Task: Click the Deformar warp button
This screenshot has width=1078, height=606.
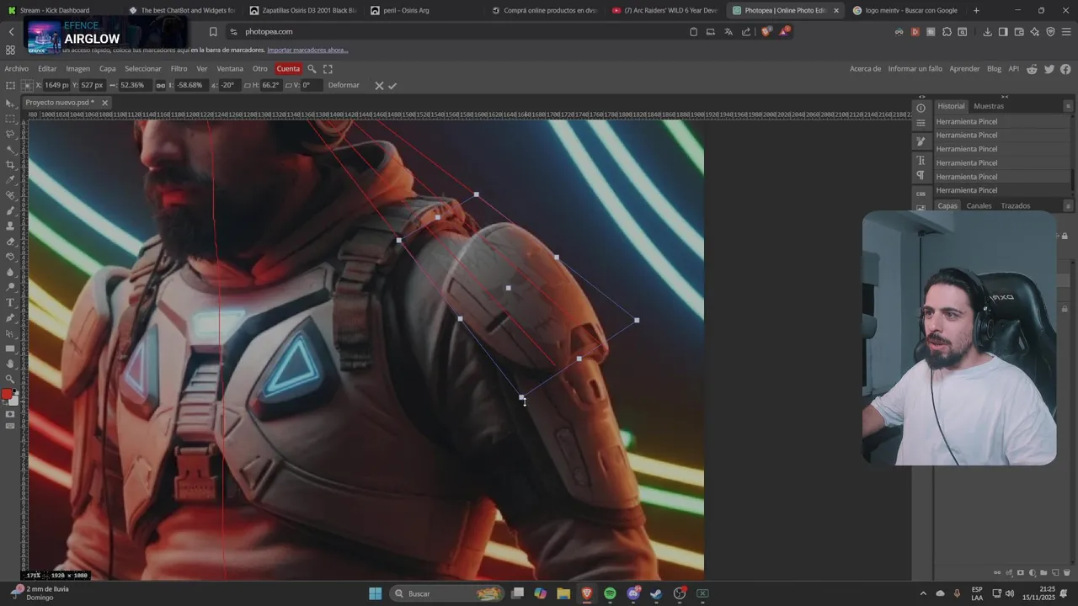Action: [344, 85]
